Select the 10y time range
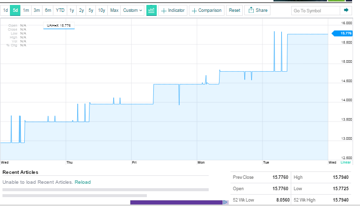360x206 pixels. pos(101,10)
